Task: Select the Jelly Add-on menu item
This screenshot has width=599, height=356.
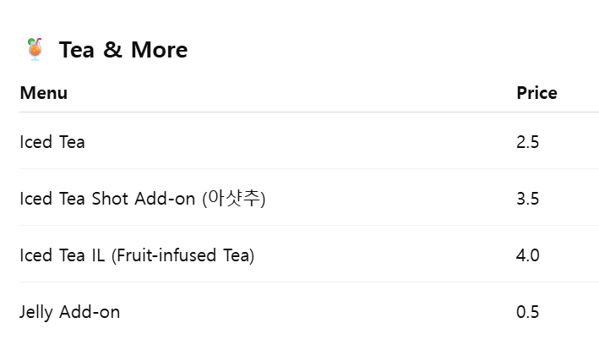Action: 70,312
